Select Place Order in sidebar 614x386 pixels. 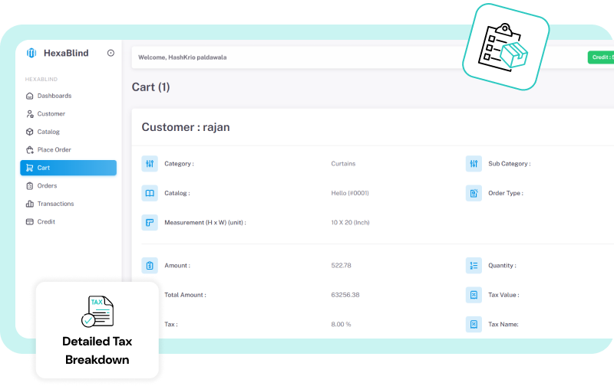[54, 150]
